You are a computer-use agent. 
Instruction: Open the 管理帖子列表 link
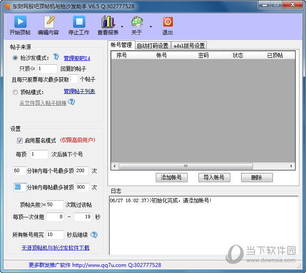pyautogui.click(x=79, y=91)
